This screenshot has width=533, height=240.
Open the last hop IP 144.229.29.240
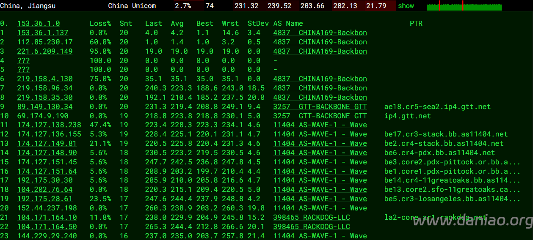(47, 236)
